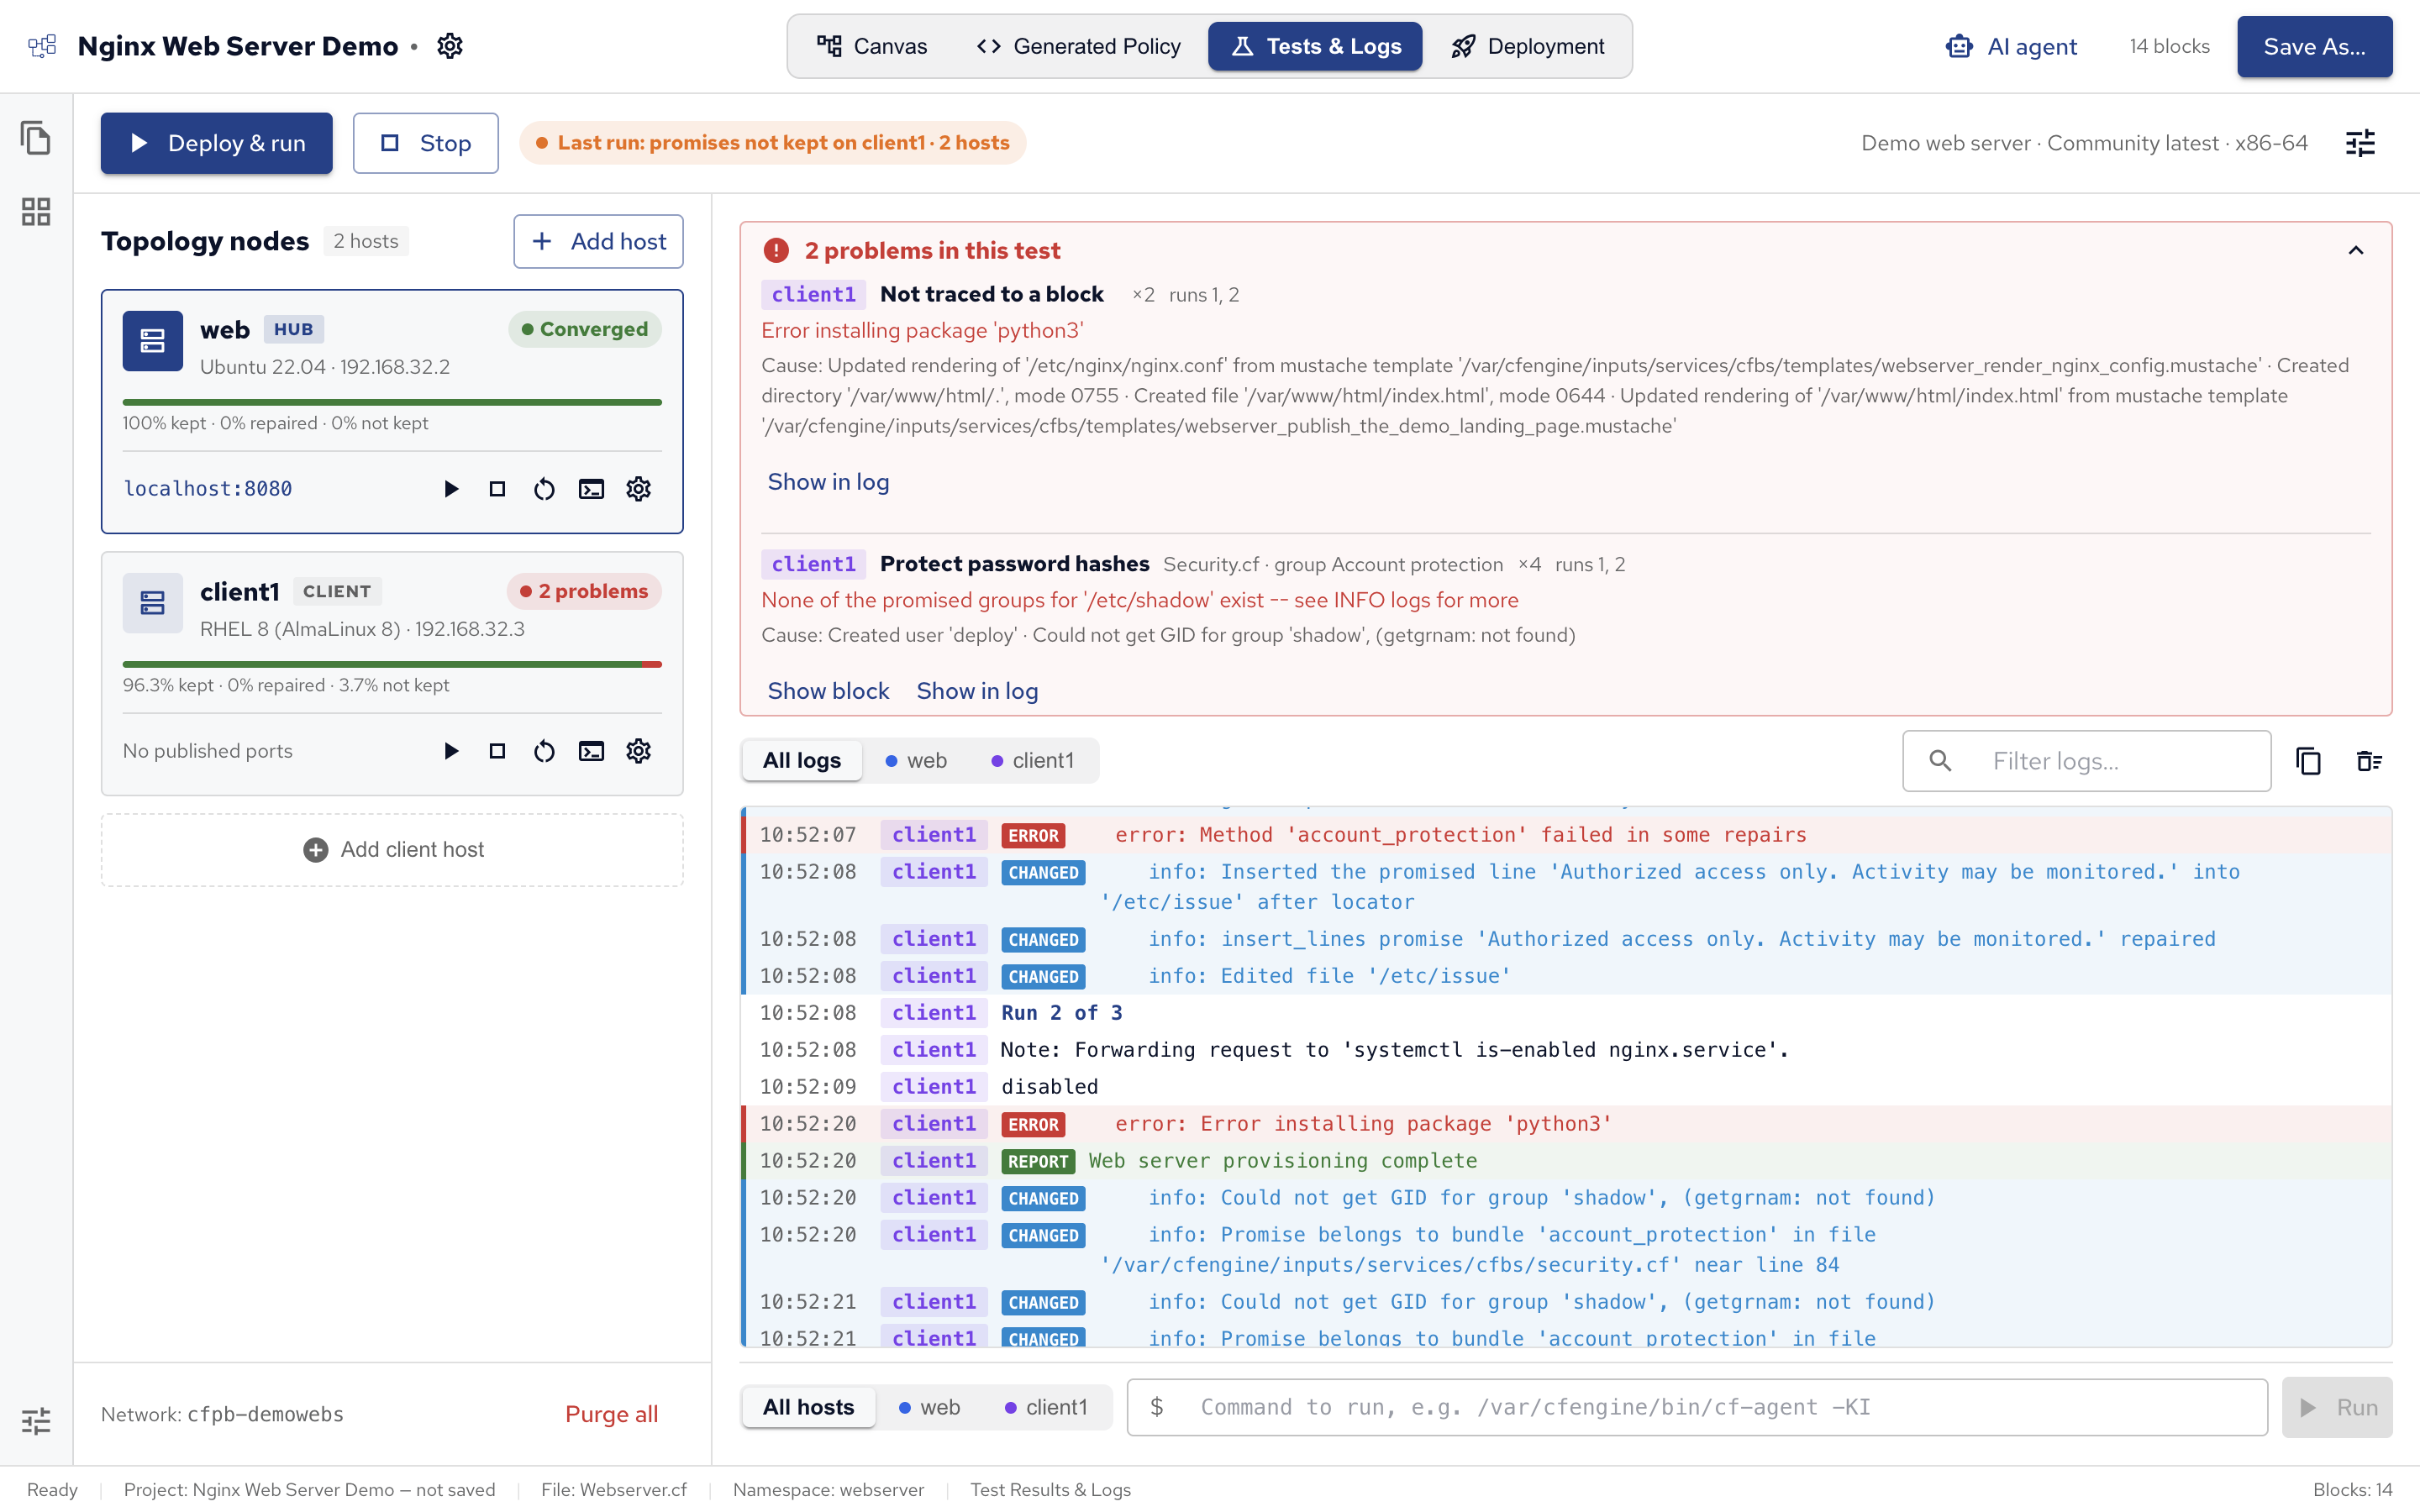The image size is (2420, 1512).
Task: Click the Add host button
Action: [598, 241]
